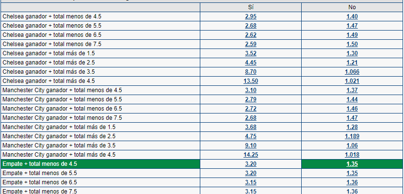Select No odds 1.40 for Chelsea menos de 4.5
The image size is (404, 194).
(352, 16)
